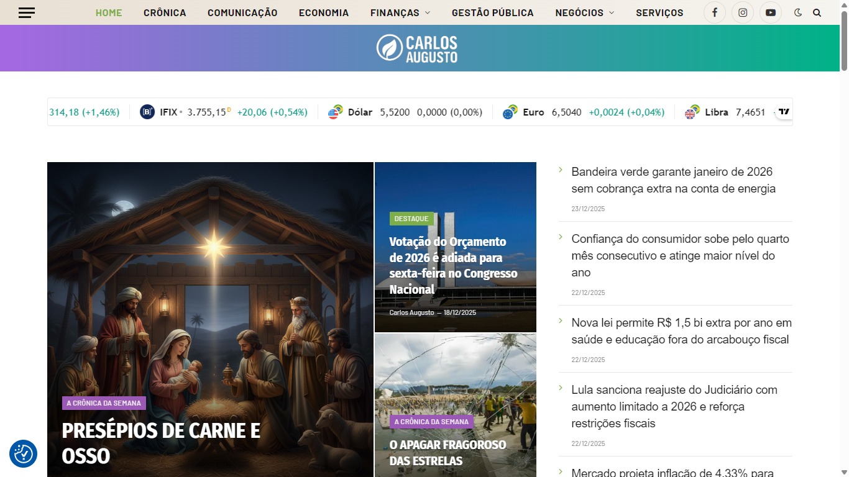Viewport: 849px width, 477px height.
Task: Open the YouTube channel icon
Action: 771,12
